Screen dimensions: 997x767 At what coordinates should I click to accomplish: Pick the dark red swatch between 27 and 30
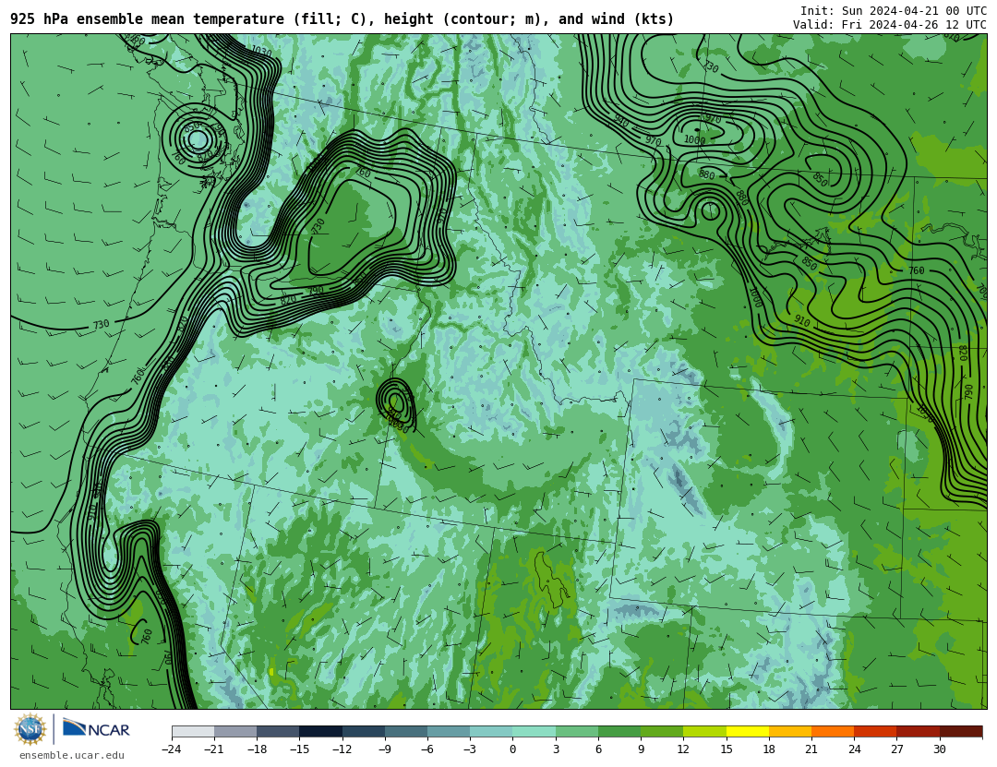[x=918, y=731]
